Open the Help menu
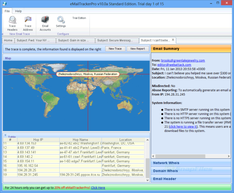This screenshot has width=234, height=193. pyautogui.click(x=18, y=11)
